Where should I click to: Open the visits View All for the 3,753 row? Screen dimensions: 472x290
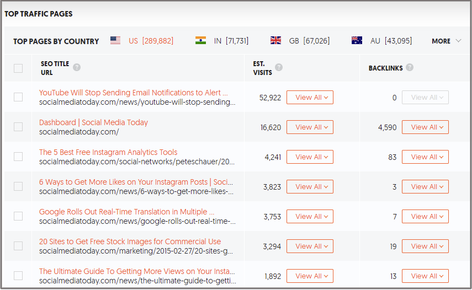pos(310,216)
